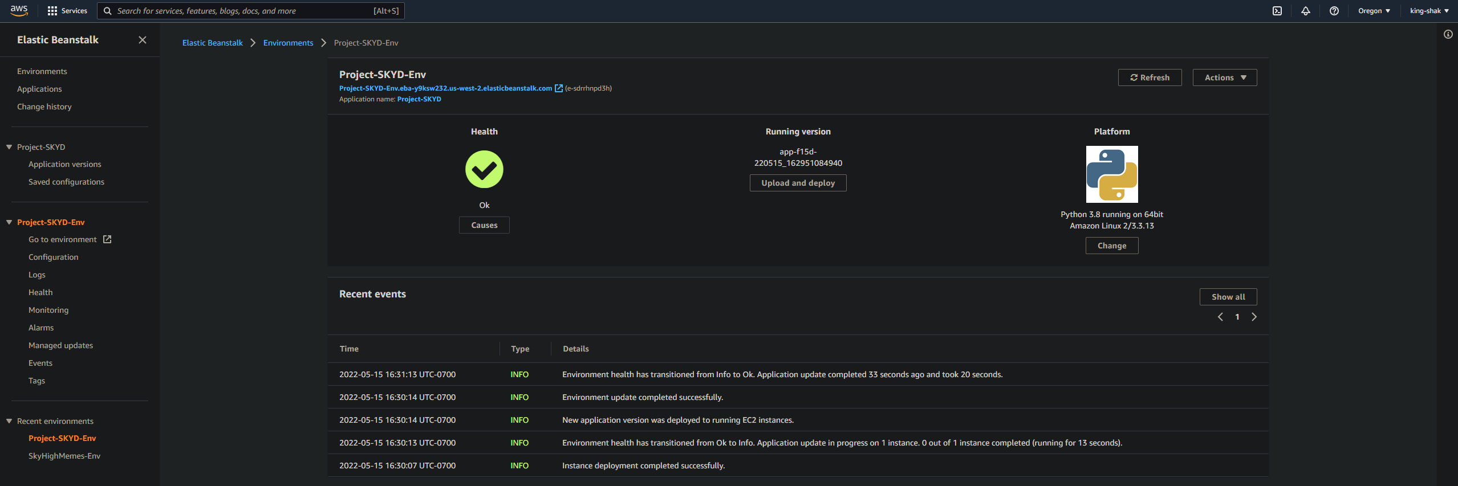Select Project-SKYD-Env under Recent environments
The width and height of the screenshot is (1458, 486).
click(62, 438)
